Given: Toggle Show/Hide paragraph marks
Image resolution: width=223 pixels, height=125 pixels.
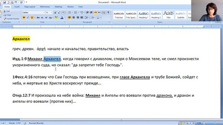Looking at the screenshot, I should click(108, 12).
